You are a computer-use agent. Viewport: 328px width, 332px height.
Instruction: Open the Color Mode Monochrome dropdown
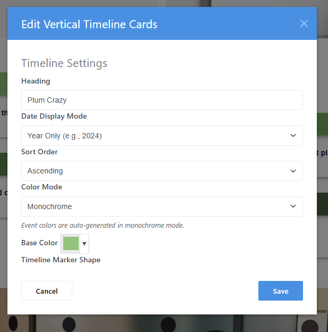[x=162, y=206]
